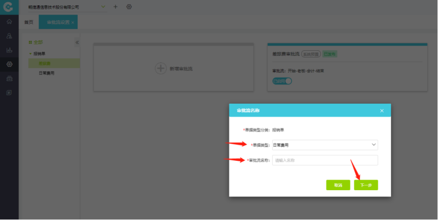This screenshot has height=220, width=438.
Task: Collapse the 报销单 tree node triangle
Action: pos(30,54)
